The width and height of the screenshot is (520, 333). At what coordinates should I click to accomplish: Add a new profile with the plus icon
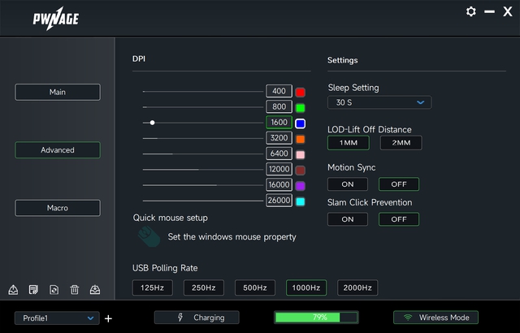tap(108, 318)
